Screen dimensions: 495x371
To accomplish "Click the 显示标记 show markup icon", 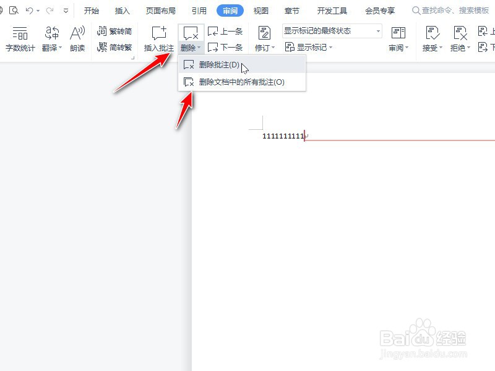I will click(x=291, y=46).
